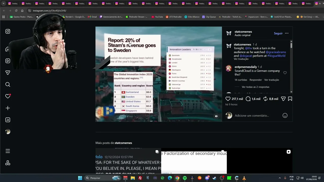
Task: Open the Chrome tab search dropdown
Action: [4, 4]
